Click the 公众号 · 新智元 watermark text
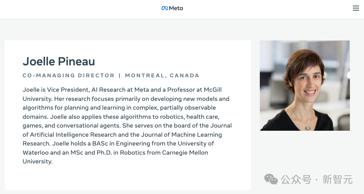This screenshot has width=364, height=194. (316, 179)
